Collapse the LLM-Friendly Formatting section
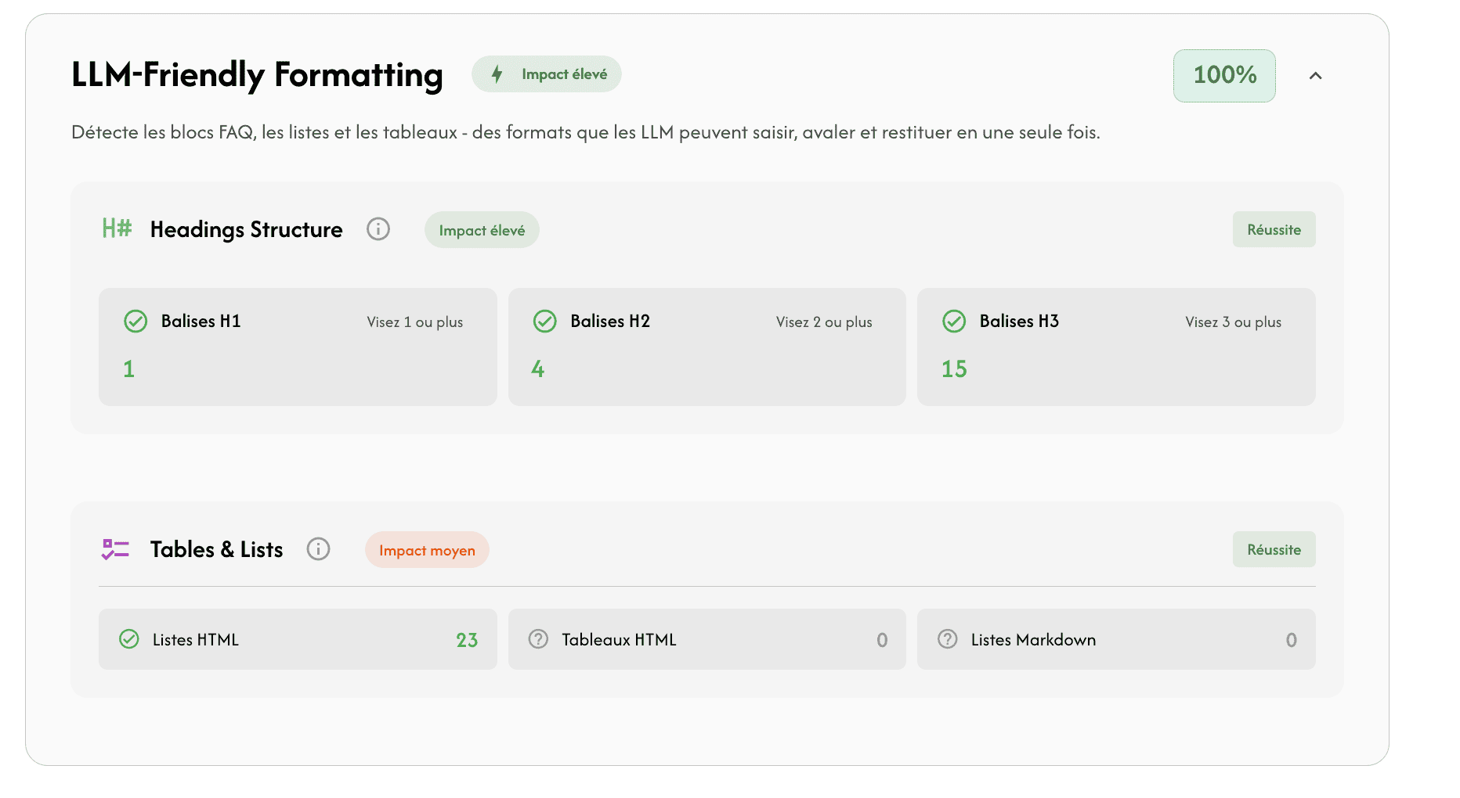This screenshot has height=798, width=1460. [x=1315, y=76]
